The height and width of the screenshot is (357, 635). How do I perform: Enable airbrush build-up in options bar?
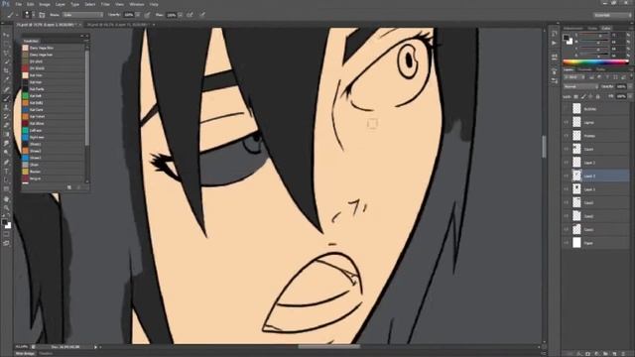[190, 15]
